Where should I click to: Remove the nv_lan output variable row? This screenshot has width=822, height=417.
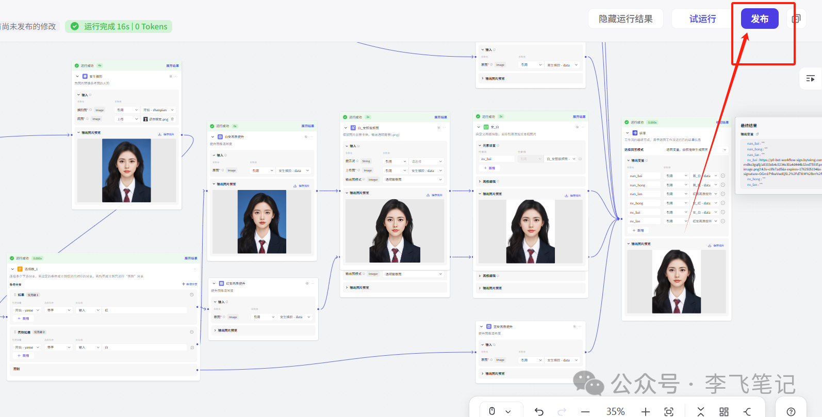click(x=723, y=221)
